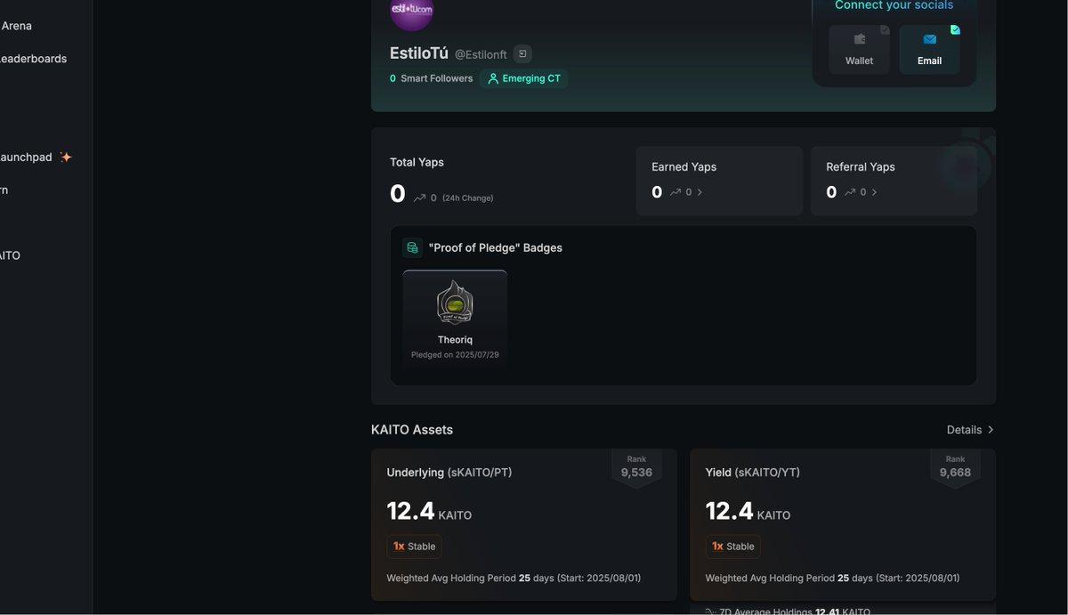The image size is (1068, 615).
Task: Click the Proof of Pledge badges icon
Action: click(x=412, y=247)
